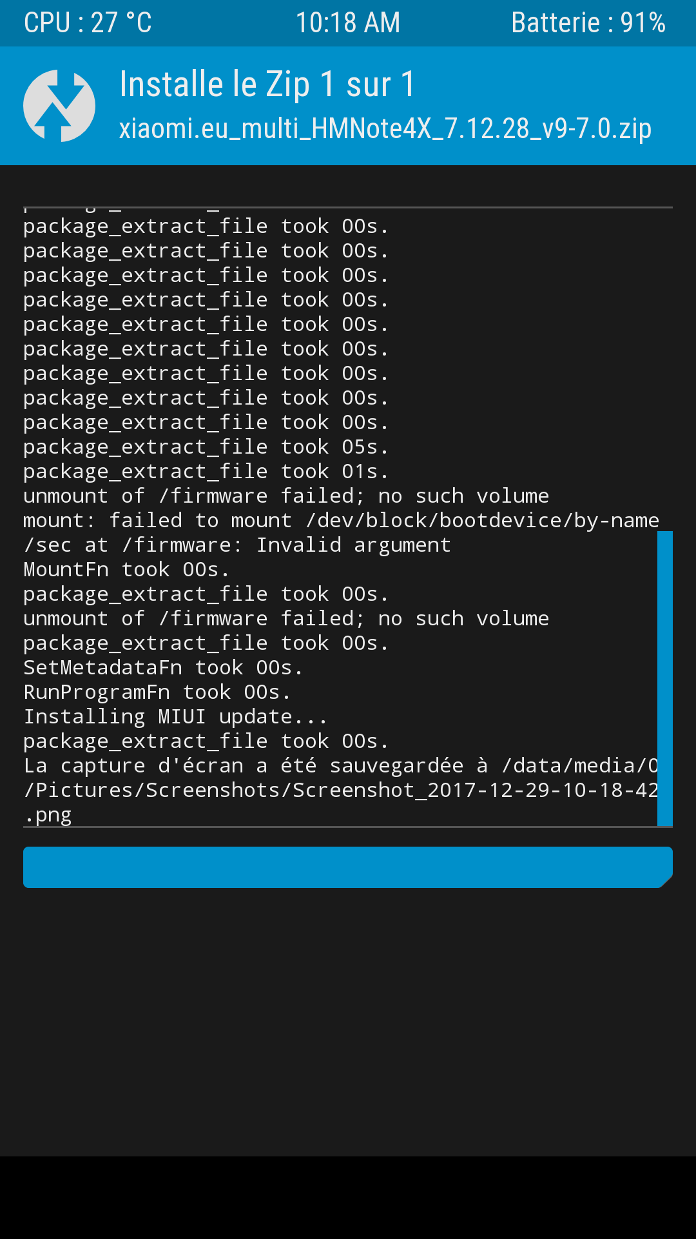Click the 'SetMetadataFn took 00s' line
Screen dimensions: 696x1239
[x=163, y=668]
